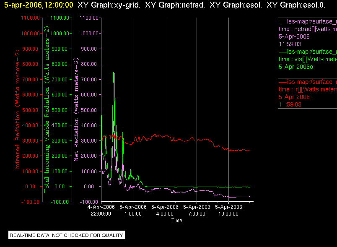Click the Infrared Radiation red axis title
This screenshot has width=337, height=247.
point(17,109)
